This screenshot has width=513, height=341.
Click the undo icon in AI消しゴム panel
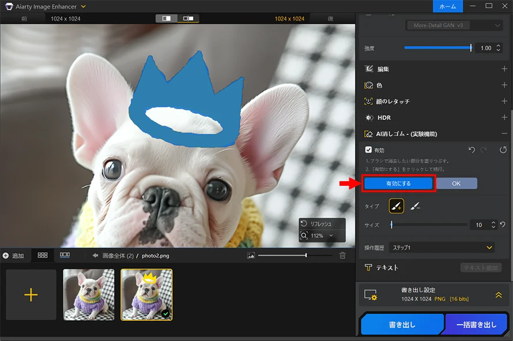(x=472, y=149)
